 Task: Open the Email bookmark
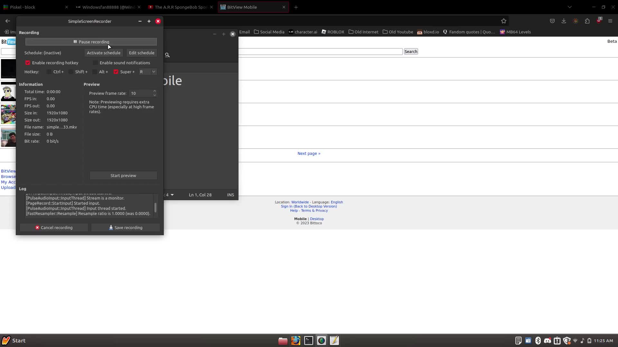(x=245, y=32)
